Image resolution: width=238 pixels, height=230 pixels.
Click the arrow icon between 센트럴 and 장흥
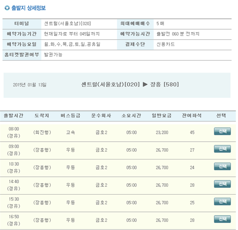click(145, 84)
